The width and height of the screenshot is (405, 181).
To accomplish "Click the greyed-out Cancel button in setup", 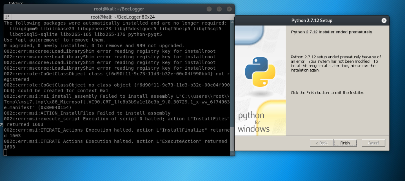I will 373,143.
